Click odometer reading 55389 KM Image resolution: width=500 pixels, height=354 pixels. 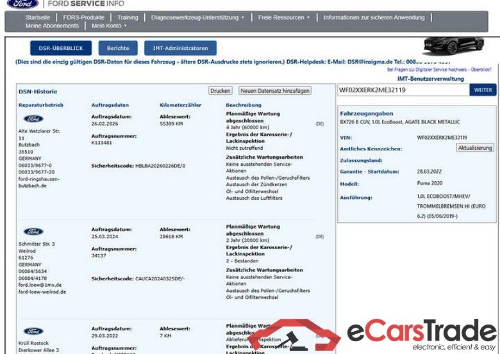(x=171, y=124)
